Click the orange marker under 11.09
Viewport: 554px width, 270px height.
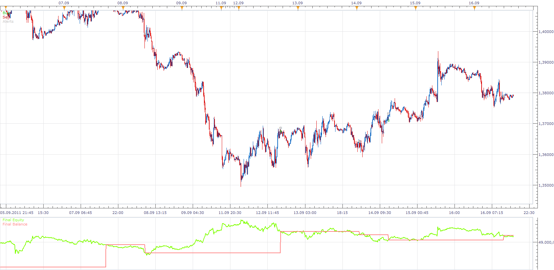[221, 8]
